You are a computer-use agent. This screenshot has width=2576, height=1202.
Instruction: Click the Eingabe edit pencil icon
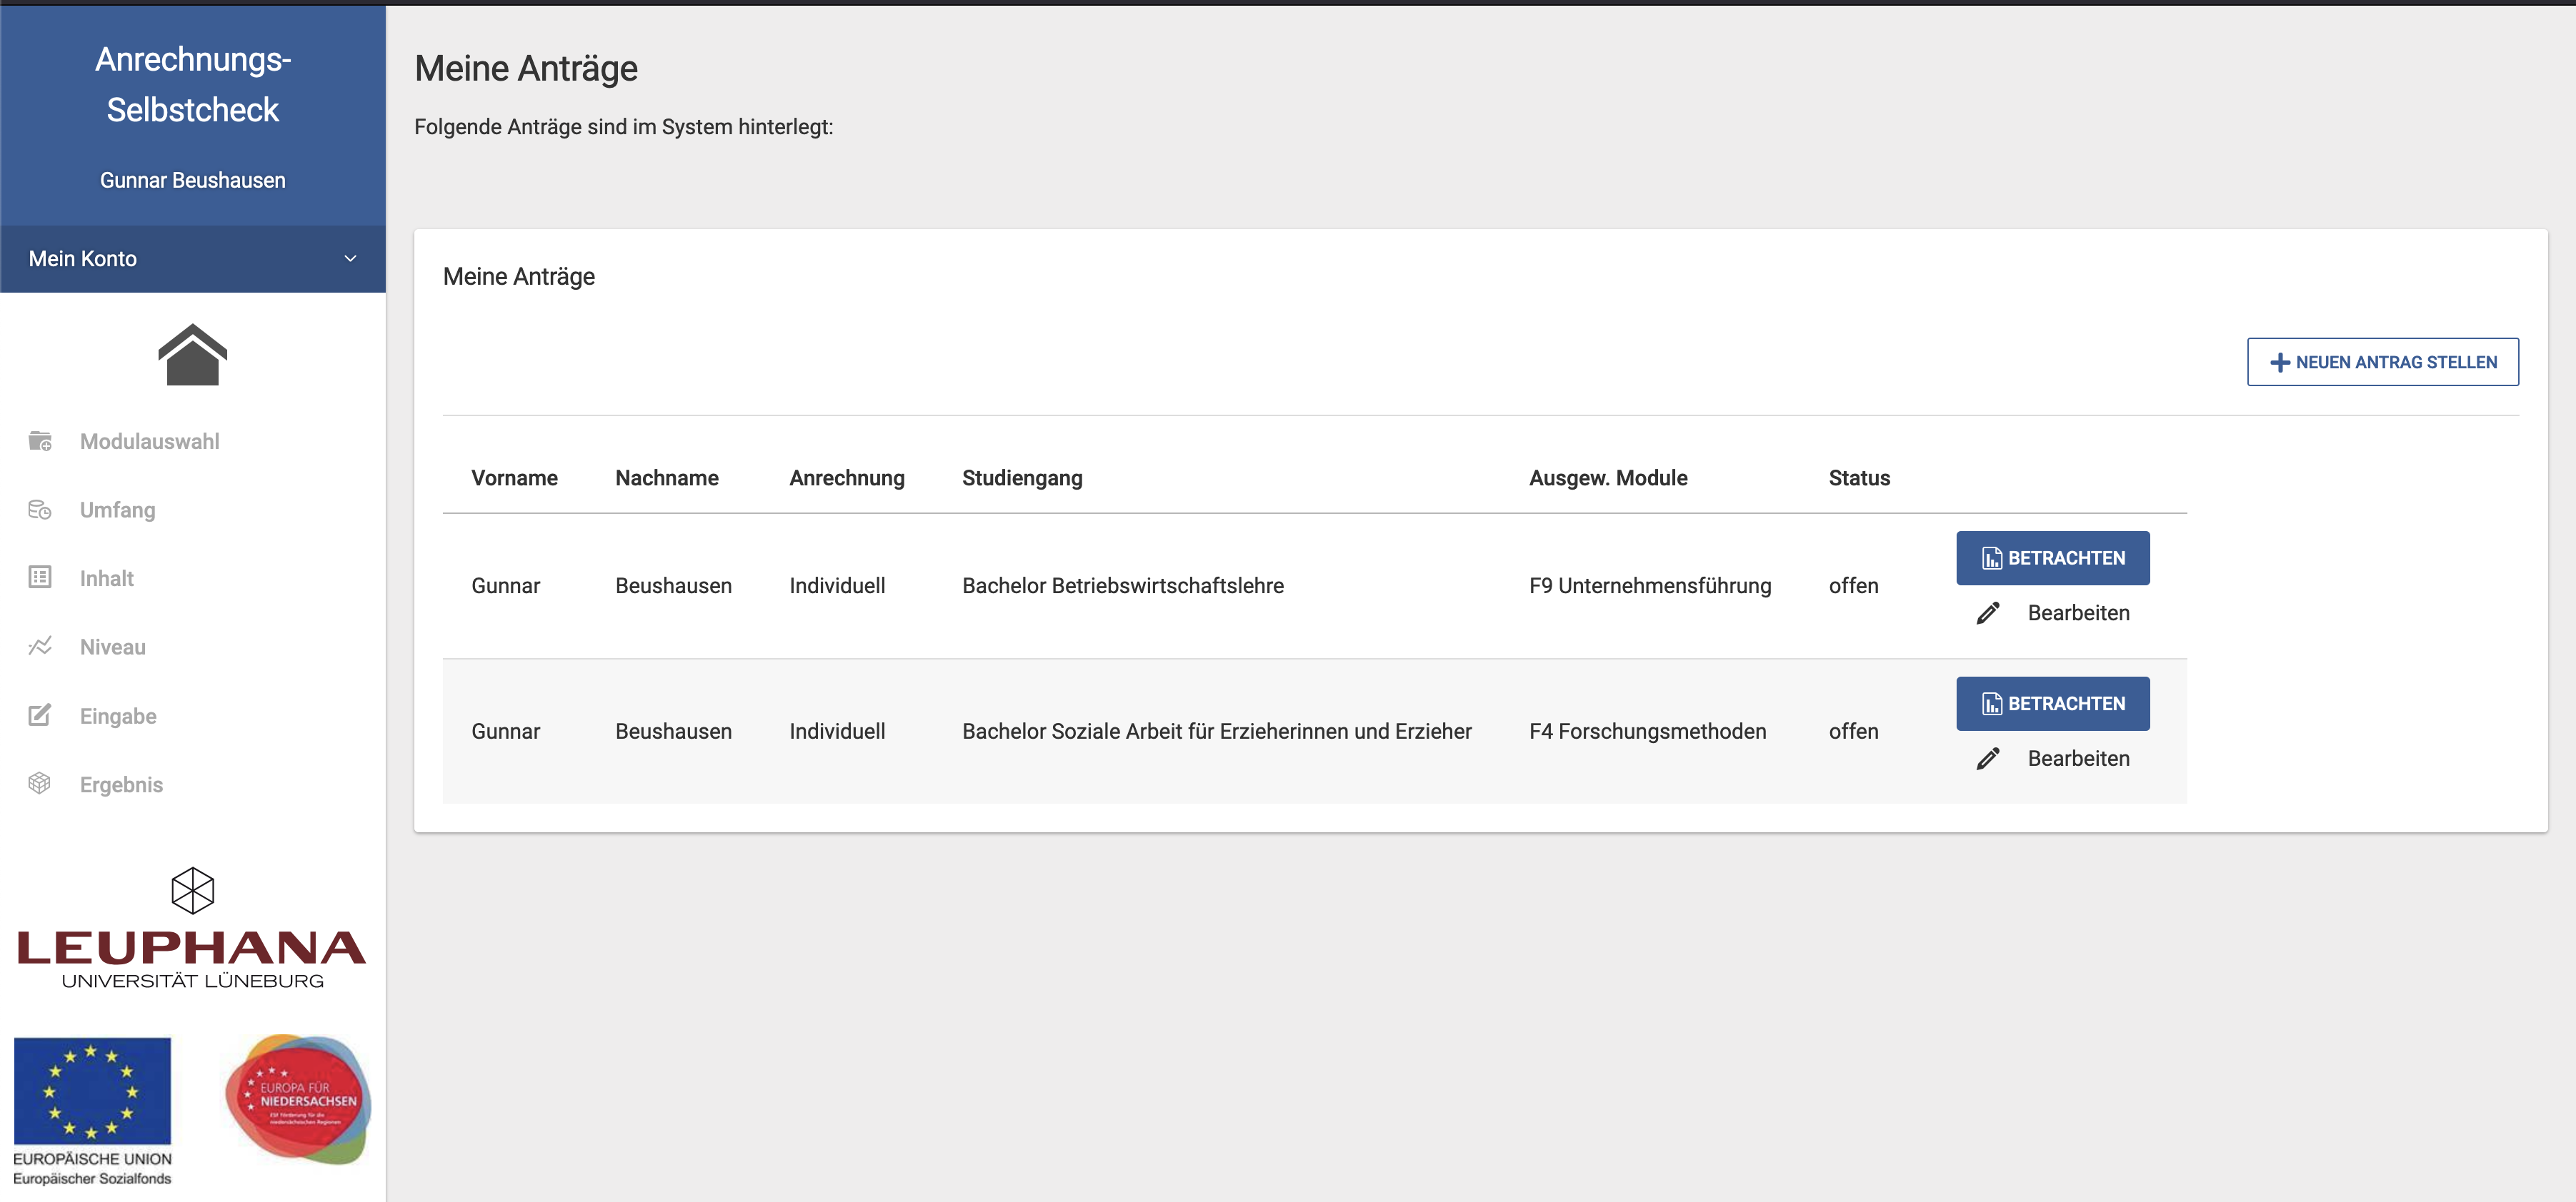[x=40, y=715]
